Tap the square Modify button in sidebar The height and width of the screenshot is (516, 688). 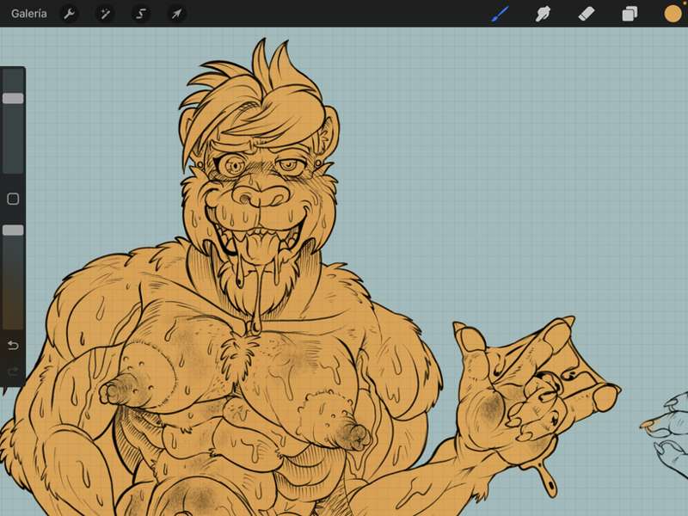point(13,199)
